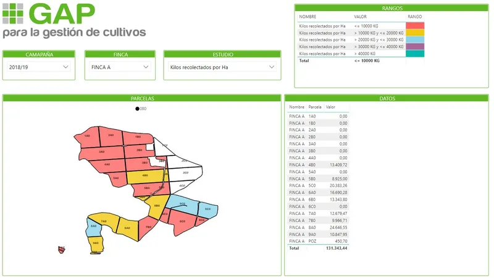Sort RANGOS table by RANGO column header
The image size is (494, 278).
(414, 17)
